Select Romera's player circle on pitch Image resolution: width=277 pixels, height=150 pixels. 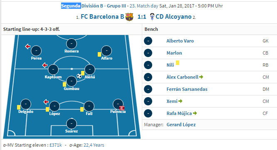72,43
